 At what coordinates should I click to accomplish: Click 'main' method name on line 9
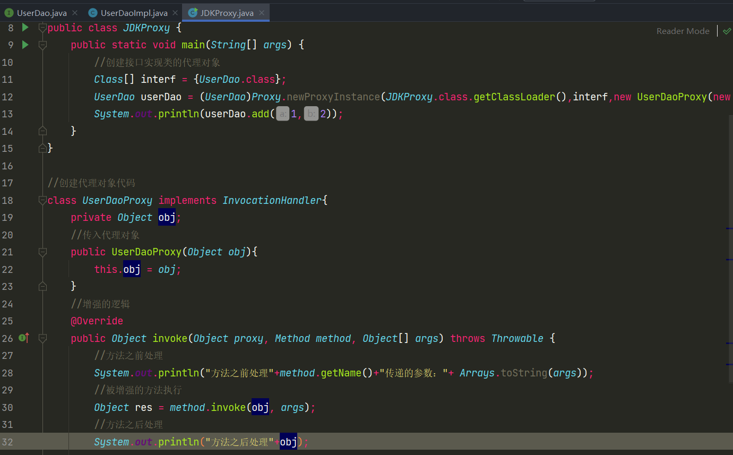point(193,45)
